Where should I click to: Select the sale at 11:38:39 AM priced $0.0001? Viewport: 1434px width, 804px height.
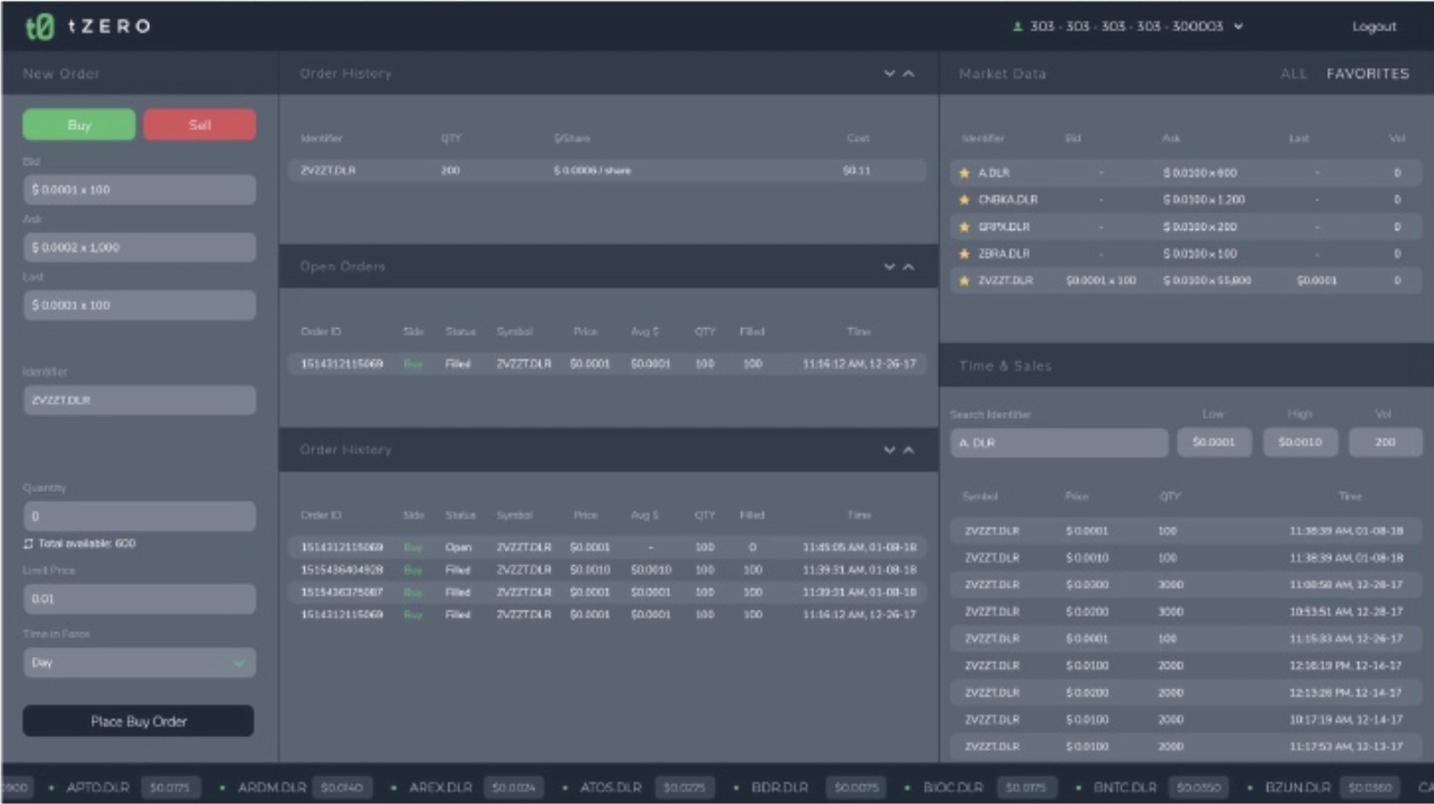tap(1185, 531)
